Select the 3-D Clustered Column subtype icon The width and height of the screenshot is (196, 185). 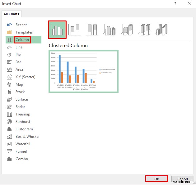tap(110, 30)
